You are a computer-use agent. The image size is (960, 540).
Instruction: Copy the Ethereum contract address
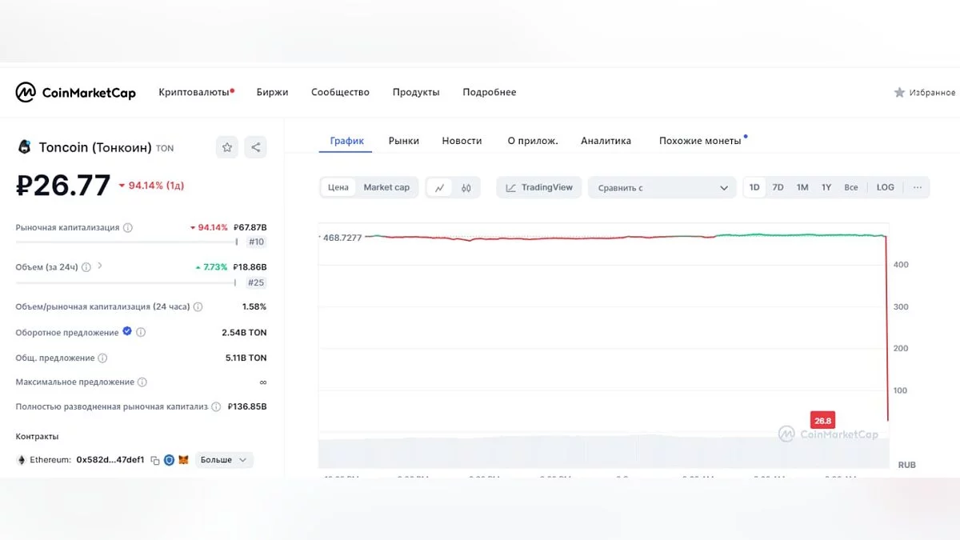pyautogui.click(x=155, y=461)
